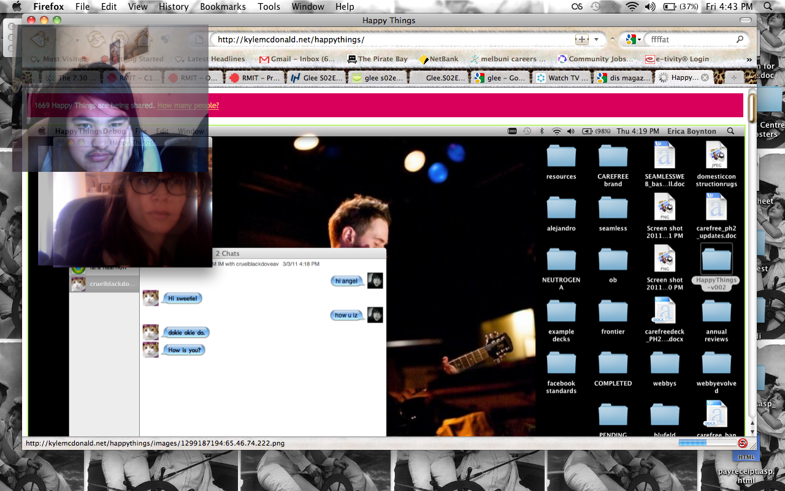Open the View menu
This screenshot has width=785, height=491.
pyautogui.click(x=138, y=7)
